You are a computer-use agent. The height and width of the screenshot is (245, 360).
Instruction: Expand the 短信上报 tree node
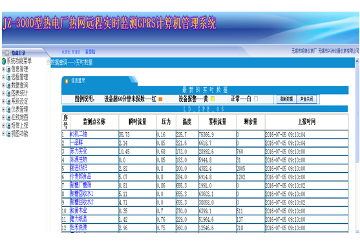point(3,126)
